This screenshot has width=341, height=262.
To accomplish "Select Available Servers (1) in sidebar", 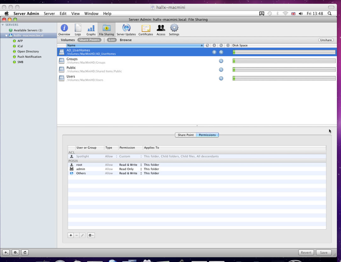I will click(x=28, y=30).
